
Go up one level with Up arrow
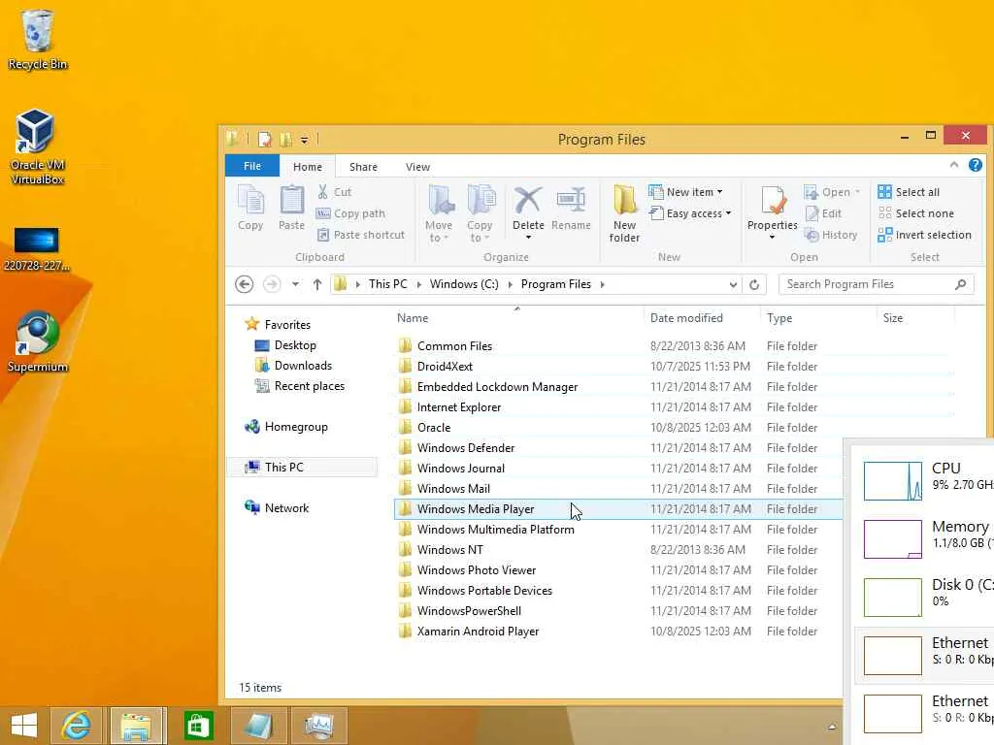click(x=317, y=284)
